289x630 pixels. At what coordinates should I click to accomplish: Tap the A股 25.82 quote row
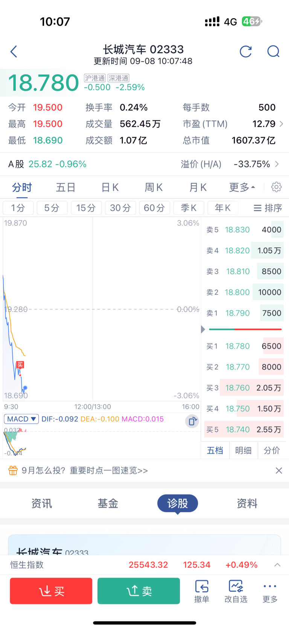tap(47, 164)
